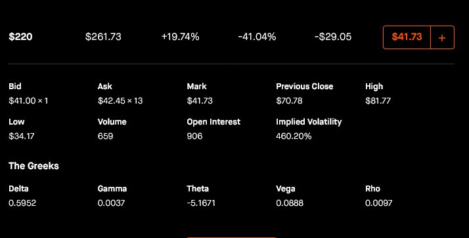The image size is (469, 238).
Task: Click the orange button at bottom edge
Action: (x=231, y=237)
